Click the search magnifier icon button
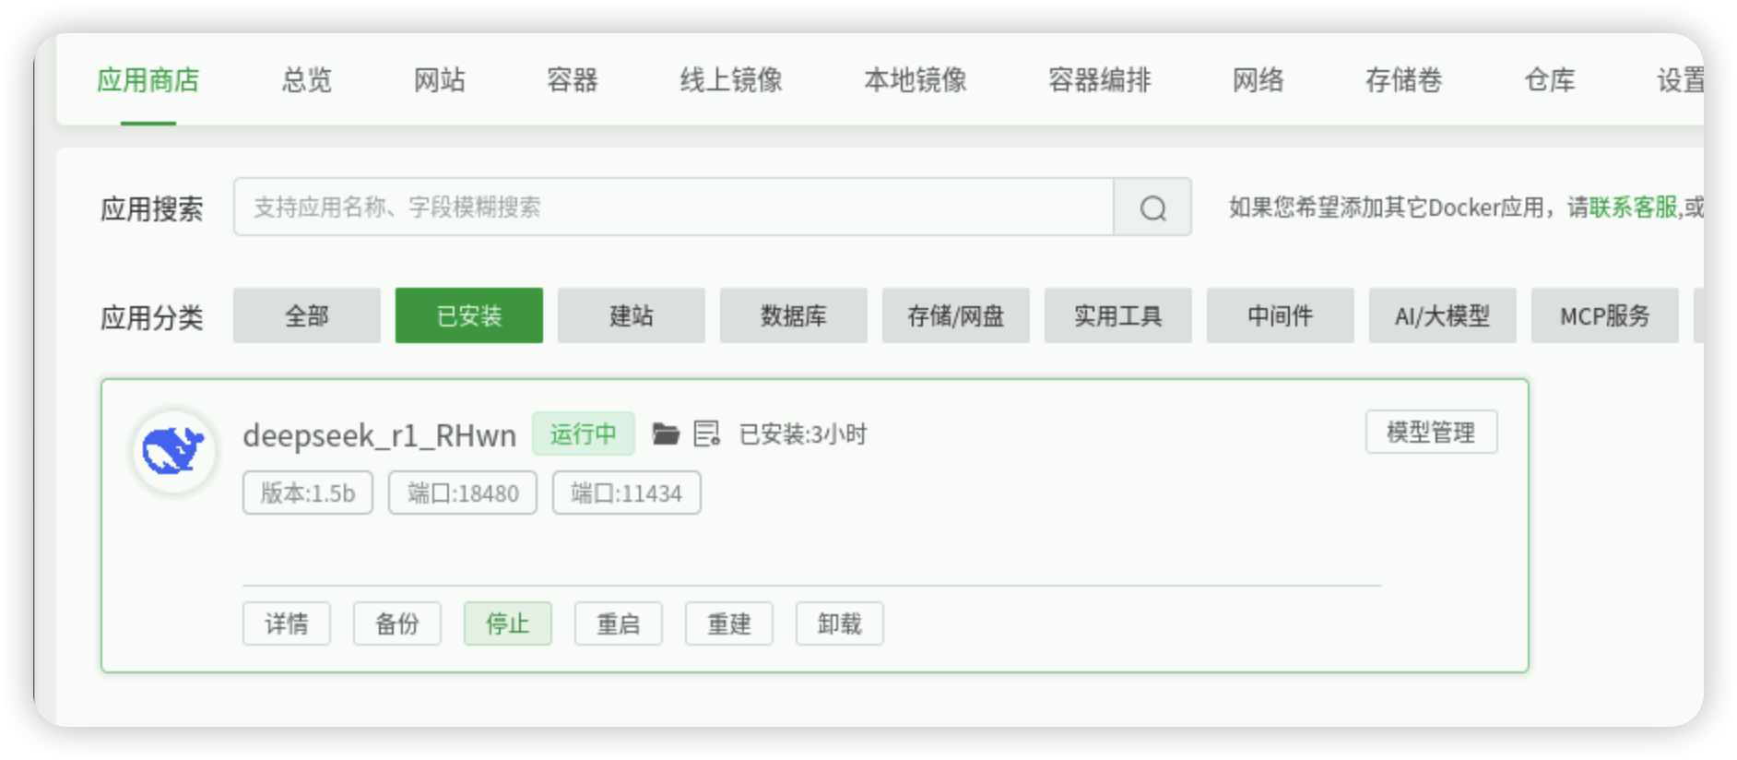The image size is (1737, 760). click(1152, 208)
